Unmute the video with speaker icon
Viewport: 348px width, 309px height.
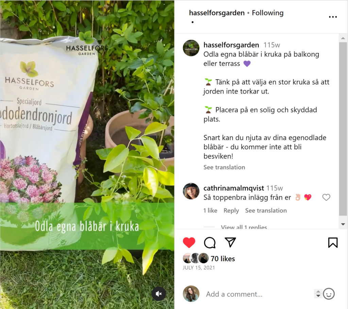pos(159,294)
